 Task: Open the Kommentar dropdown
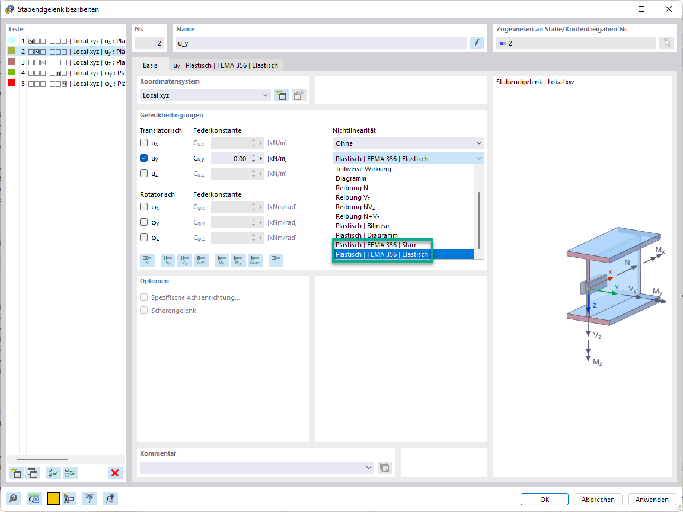pos(257,468)
